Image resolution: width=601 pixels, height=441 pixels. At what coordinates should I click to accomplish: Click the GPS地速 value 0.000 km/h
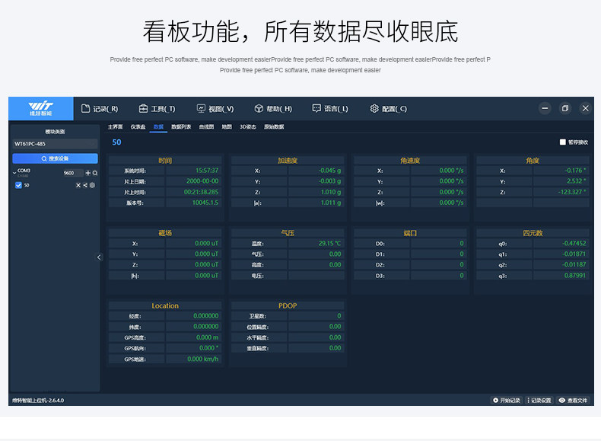tap(203, 360)
